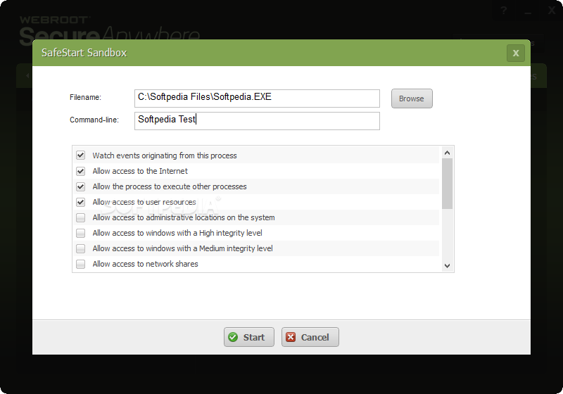Click the help question mark in Webroot window
The width and height of the screenshot is (563, 394).
pyautogui.click(x=504, y=11)
